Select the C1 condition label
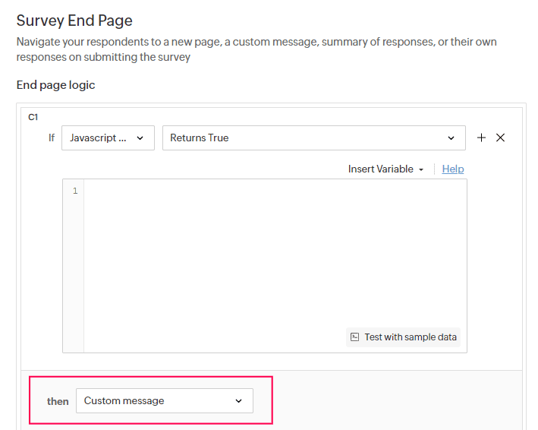Image resolution: width=538 pixels, height=430 pixels. coord(33,117)
